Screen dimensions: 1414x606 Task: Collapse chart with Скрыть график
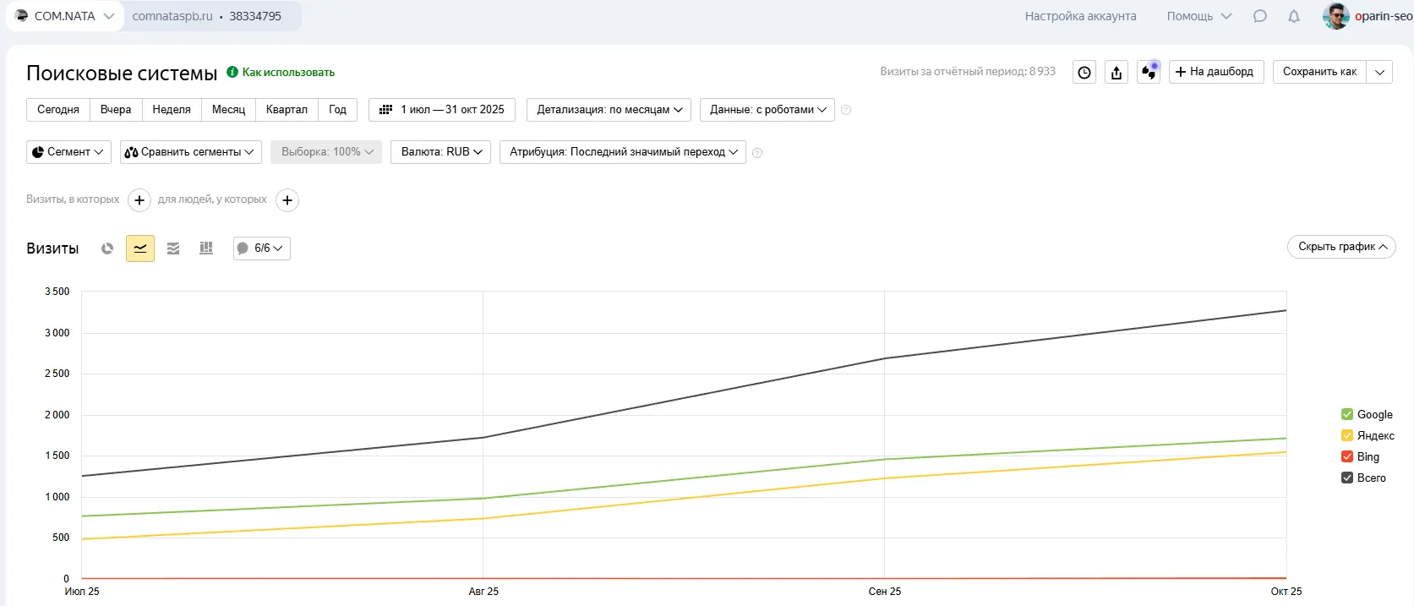(x=1341, y=247)
